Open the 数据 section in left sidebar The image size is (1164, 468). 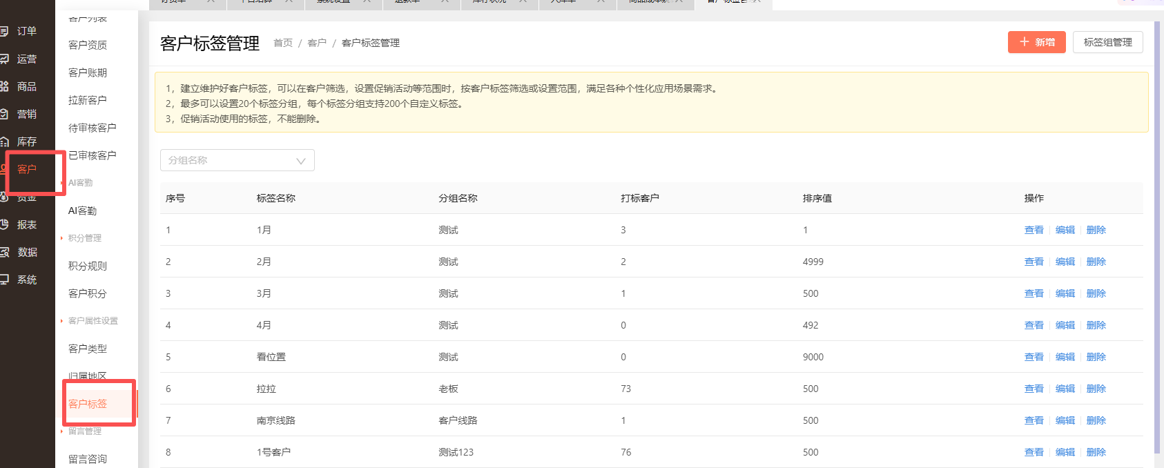click(26, 252)
